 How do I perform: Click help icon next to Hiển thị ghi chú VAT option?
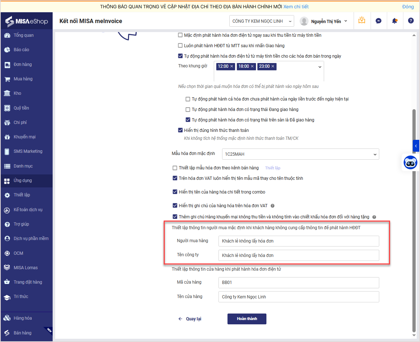(273, 206)
